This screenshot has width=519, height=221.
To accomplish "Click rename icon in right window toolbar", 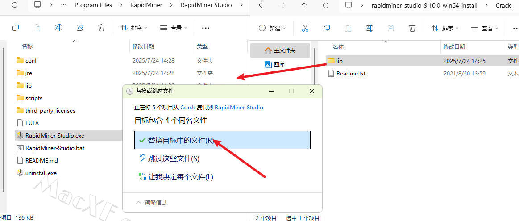I will pos(370,28).
